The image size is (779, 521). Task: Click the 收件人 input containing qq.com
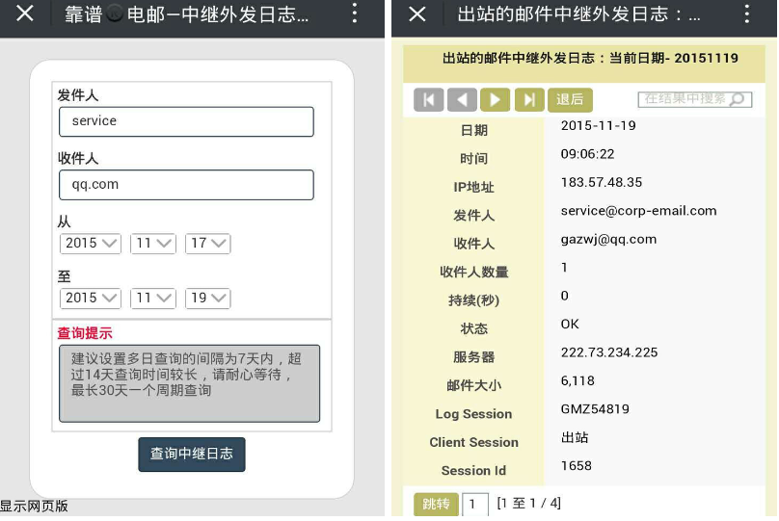pos(186,185)
